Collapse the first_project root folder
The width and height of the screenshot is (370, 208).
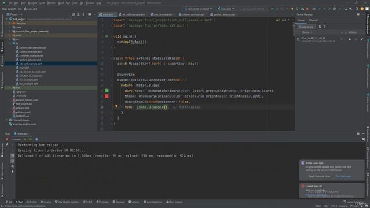click(x=7, y=19)
